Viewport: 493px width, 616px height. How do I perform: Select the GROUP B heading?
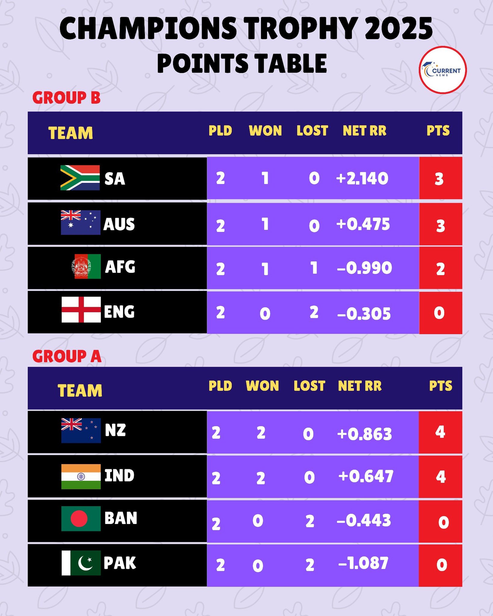[67, 98]
